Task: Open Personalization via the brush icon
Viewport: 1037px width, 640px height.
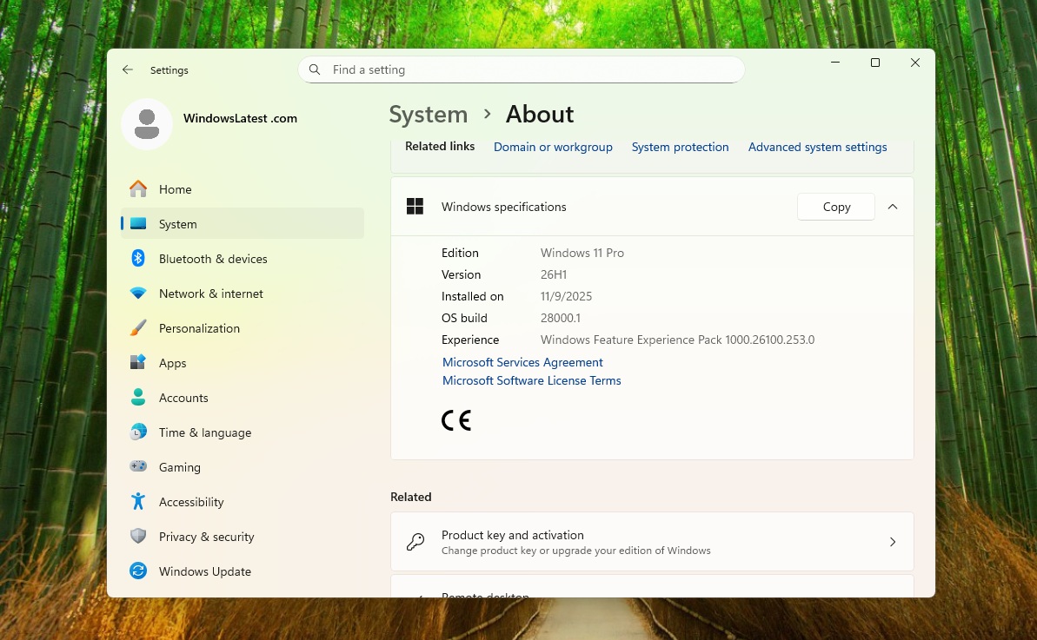Action: (138, 327)
